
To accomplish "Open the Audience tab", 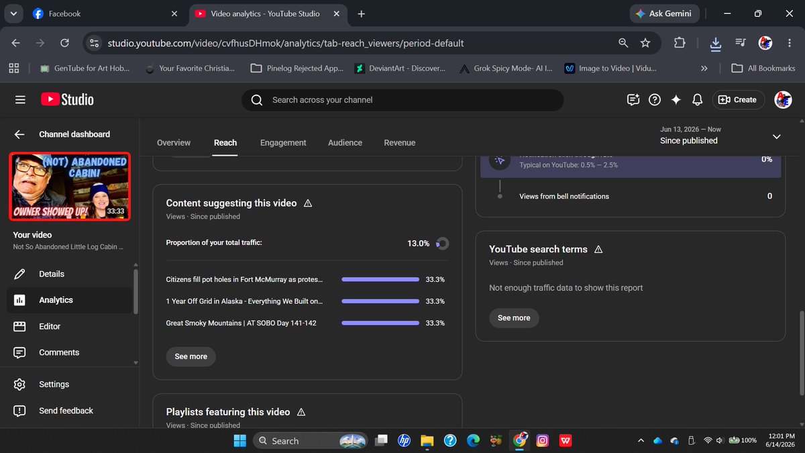I will pyautogui.click(x=345, y=142).
